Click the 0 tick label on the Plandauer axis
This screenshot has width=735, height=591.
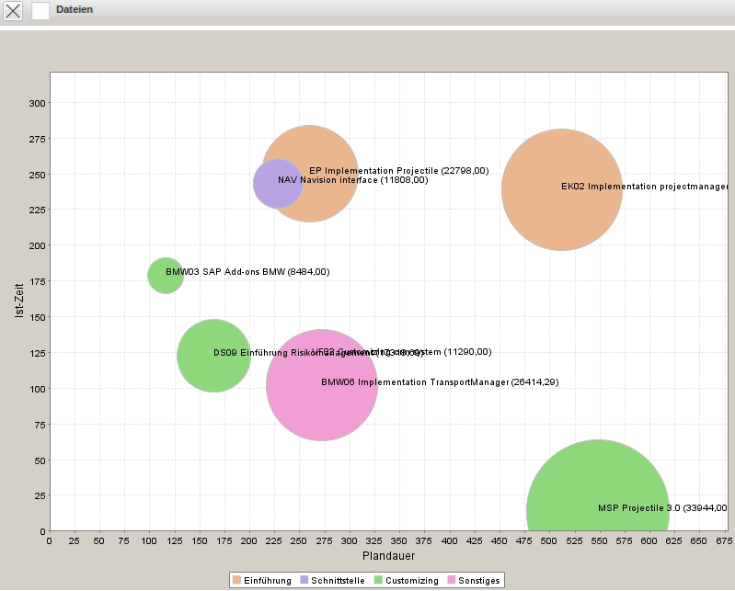coord(50,541)
